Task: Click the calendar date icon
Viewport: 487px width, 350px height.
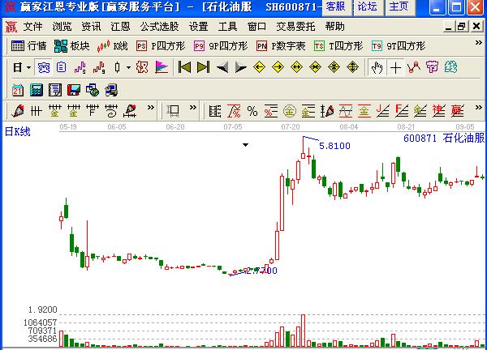Action: (19, 89)
